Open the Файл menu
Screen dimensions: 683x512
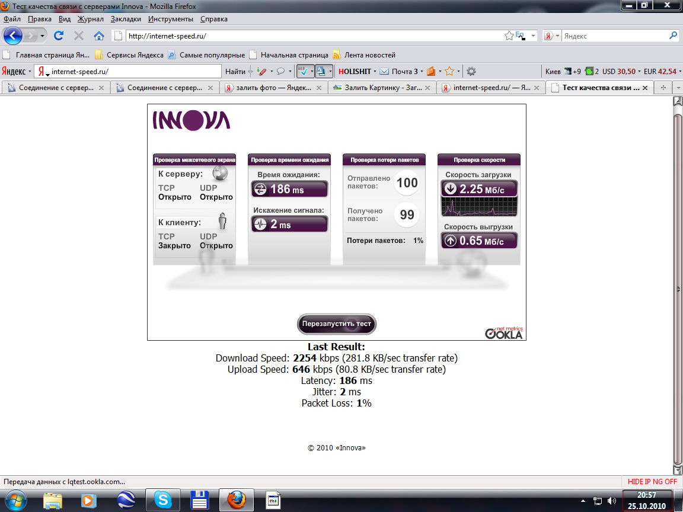[x=12, y=19]
